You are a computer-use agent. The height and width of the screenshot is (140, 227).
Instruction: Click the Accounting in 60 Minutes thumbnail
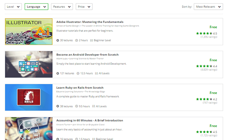point(29,128)
